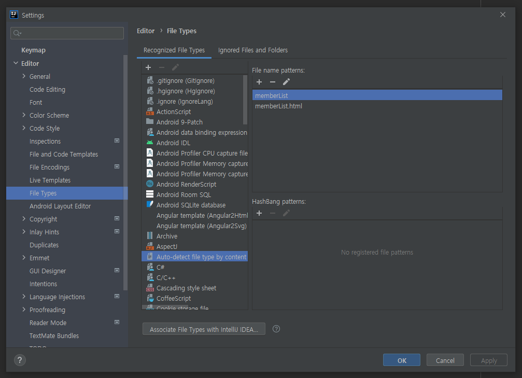
Task: Add a new recognized file type
Action: pyautogui.click(x=148, y=67)
